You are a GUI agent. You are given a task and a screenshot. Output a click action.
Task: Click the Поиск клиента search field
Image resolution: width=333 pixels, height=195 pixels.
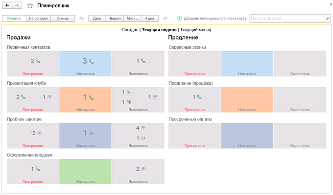pos(286,19)
